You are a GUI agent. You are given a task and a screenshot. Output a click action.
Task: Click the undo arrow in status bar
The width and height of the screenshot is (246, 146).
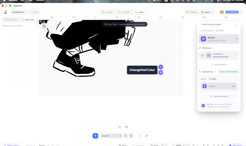tap(163, 145)
